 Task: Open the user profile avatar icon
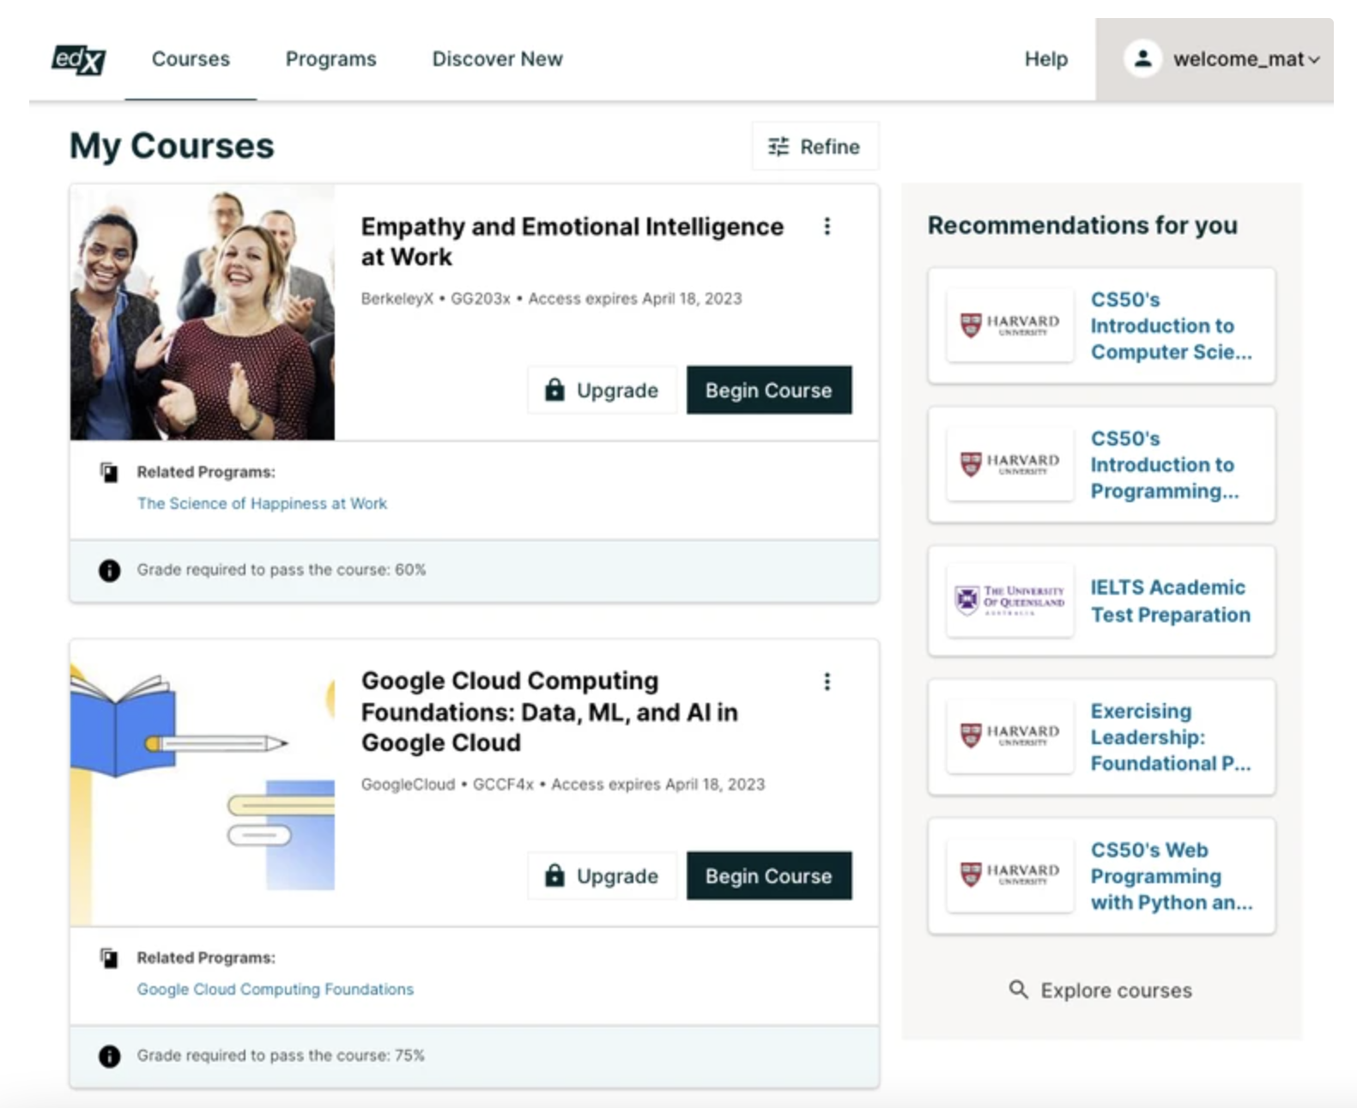(x=1142, y=59)
